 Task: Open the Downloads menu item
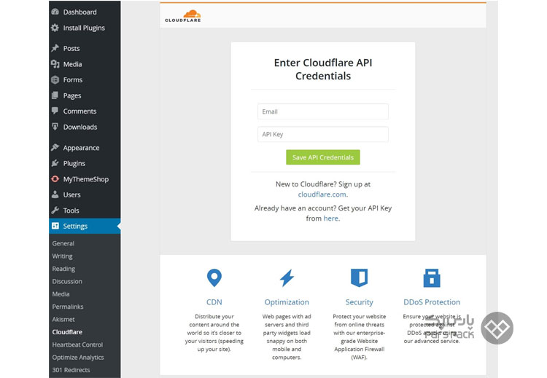coord(80,127)
